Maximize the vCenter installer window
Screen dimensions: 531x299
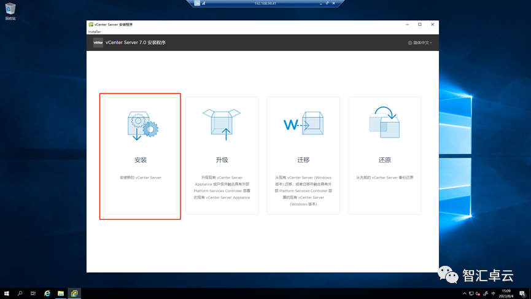click(x=420, y=25)
